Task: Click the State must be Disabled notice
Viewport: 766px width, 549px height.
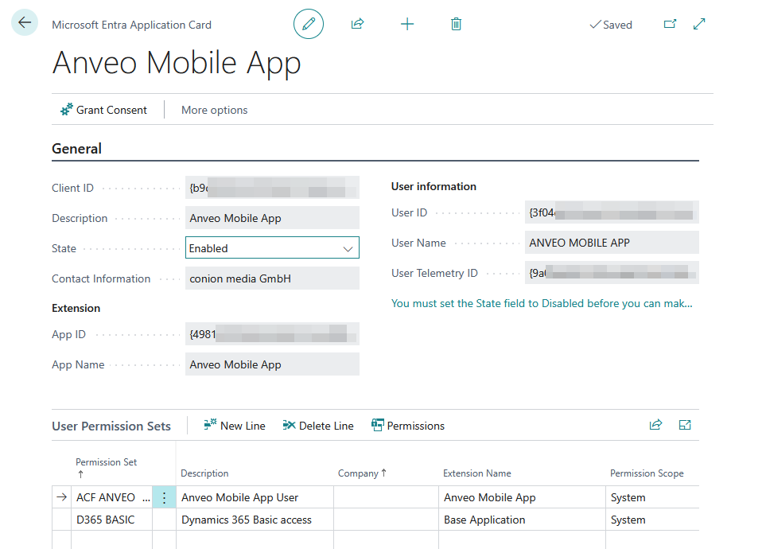Action: click(x=542, y=304)
